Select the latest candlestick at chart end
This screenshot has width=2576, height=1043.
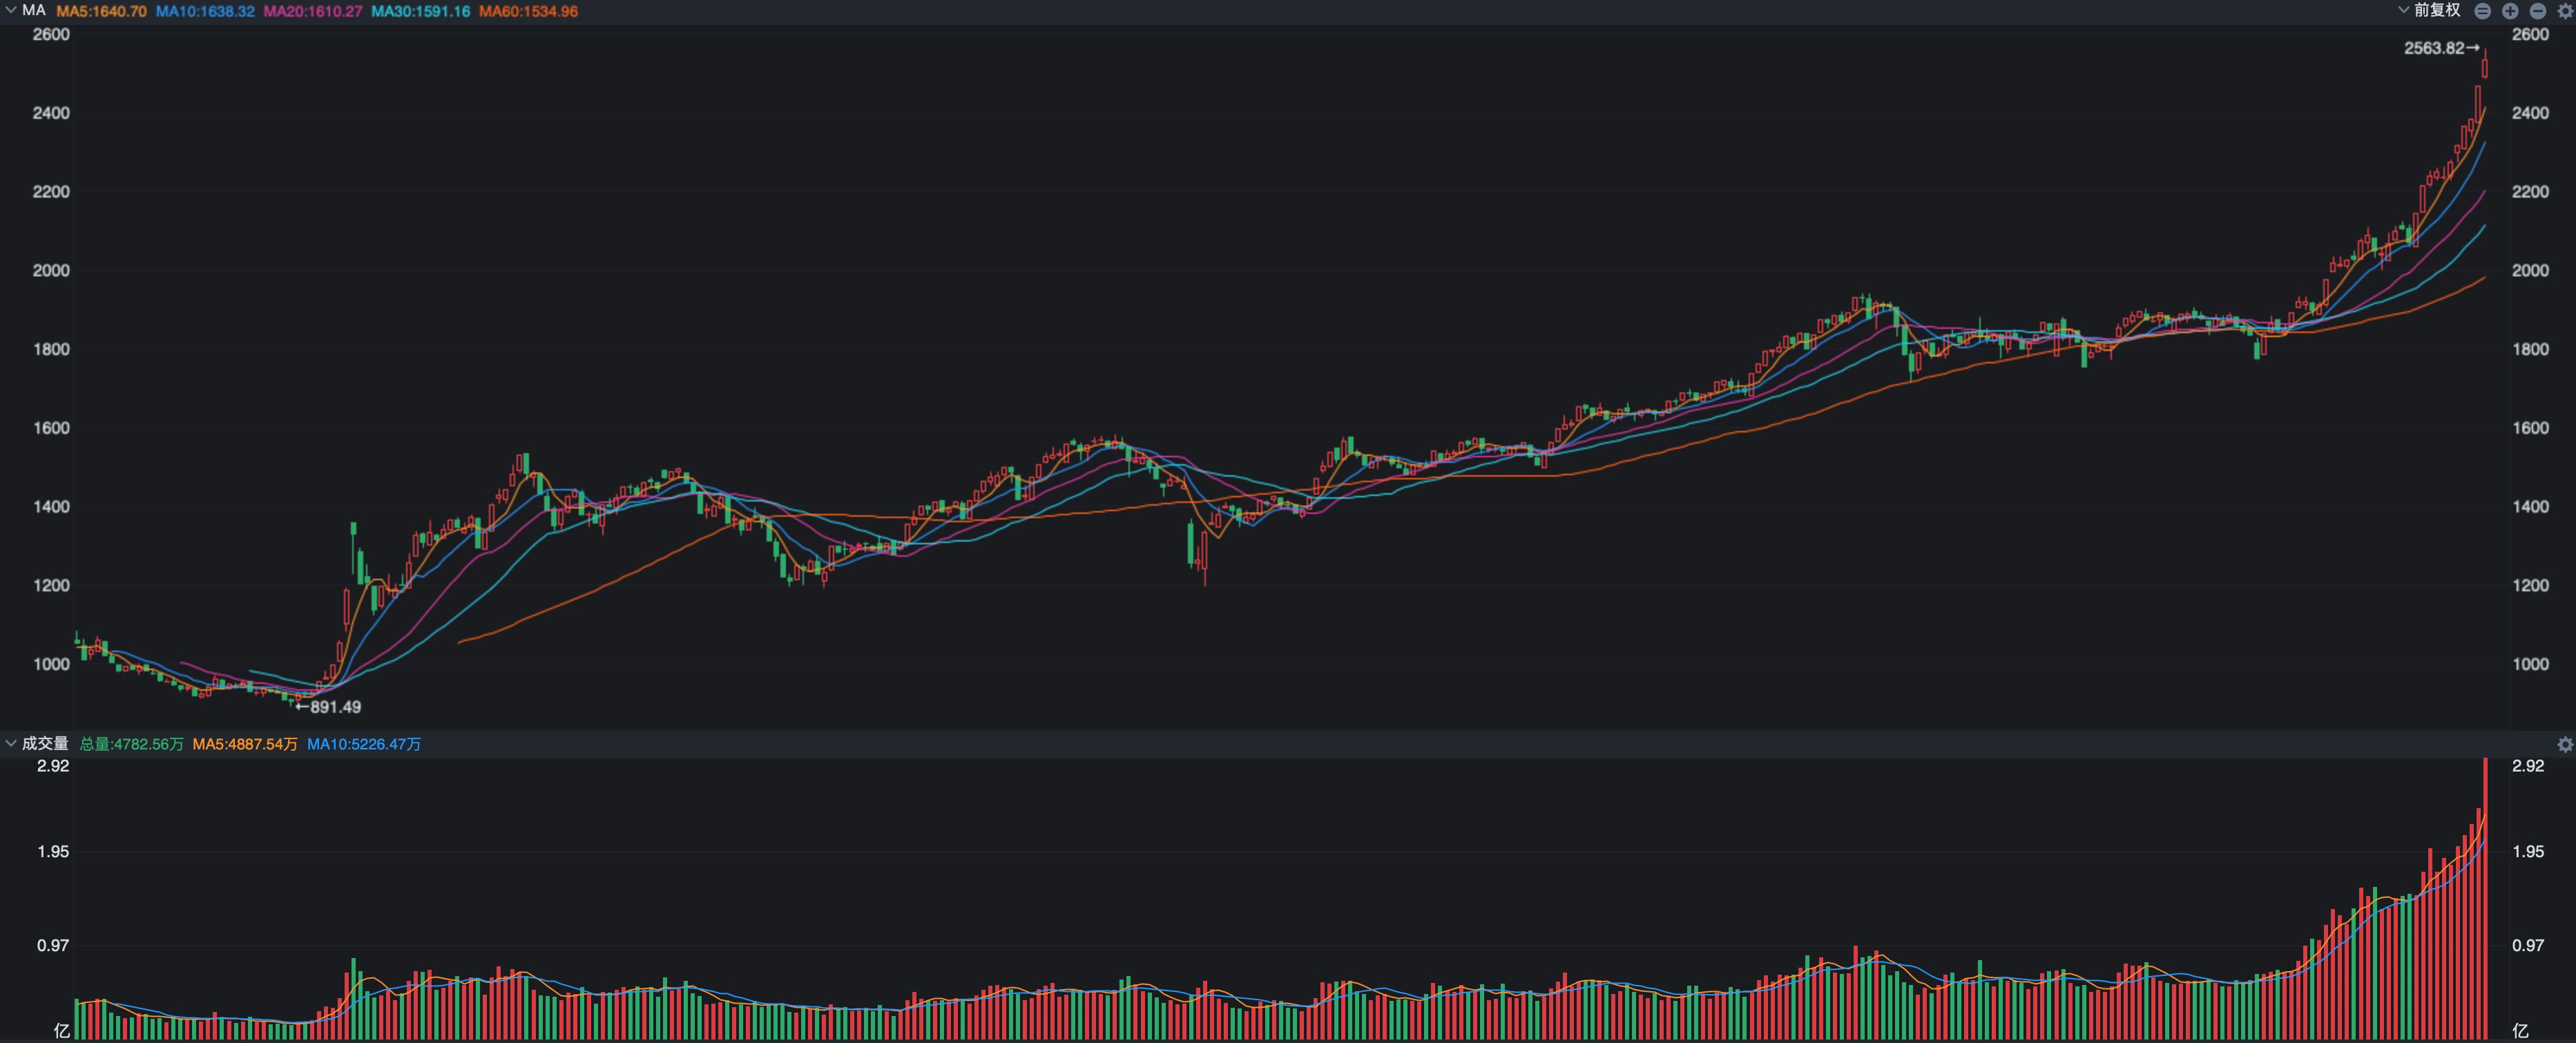click(2485, 63)
